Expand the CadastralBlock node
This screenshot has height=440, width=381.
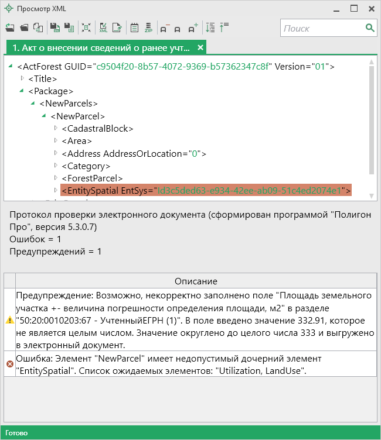[56, 128]
